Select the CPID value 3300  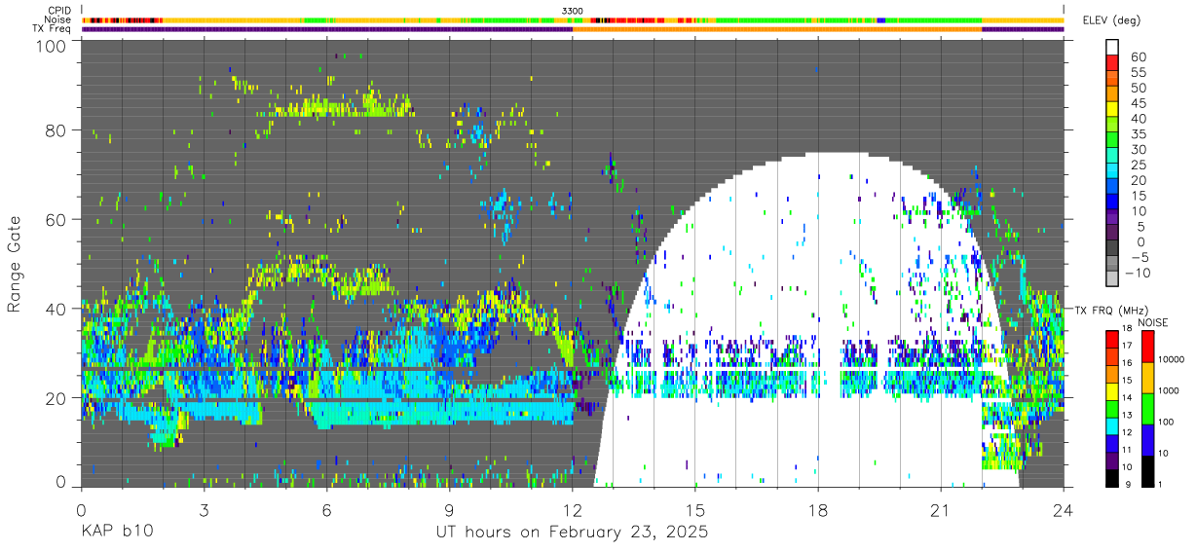click(x=573, y=10)
